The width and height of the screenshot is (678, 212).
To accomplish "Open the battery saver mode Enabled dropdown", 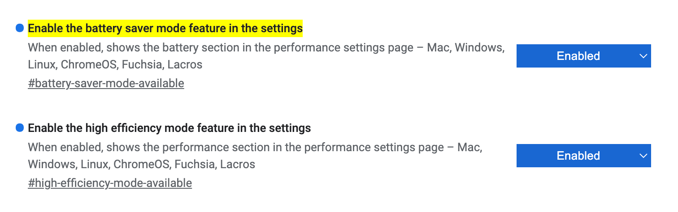I will pos(583,56).
